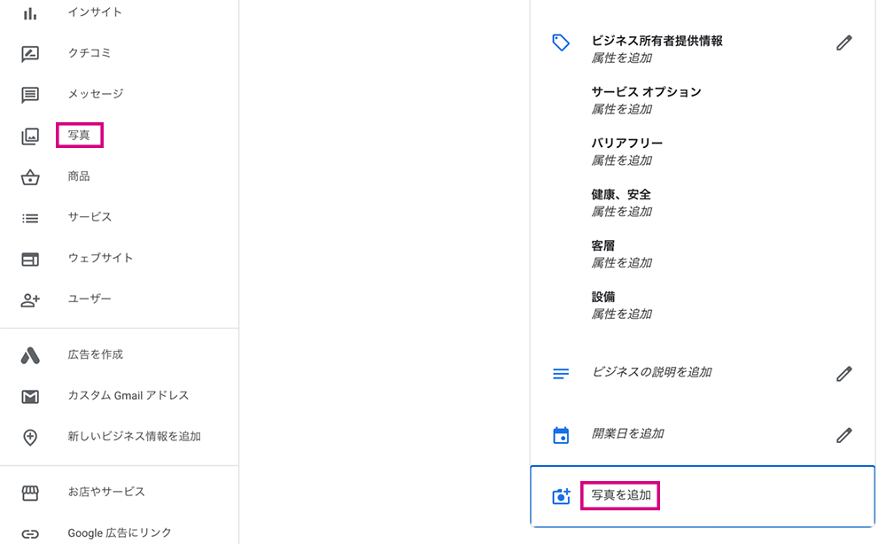
Task: Edit ビジネス所有者提供情報 with pencil icon
Action: (843, 43)
